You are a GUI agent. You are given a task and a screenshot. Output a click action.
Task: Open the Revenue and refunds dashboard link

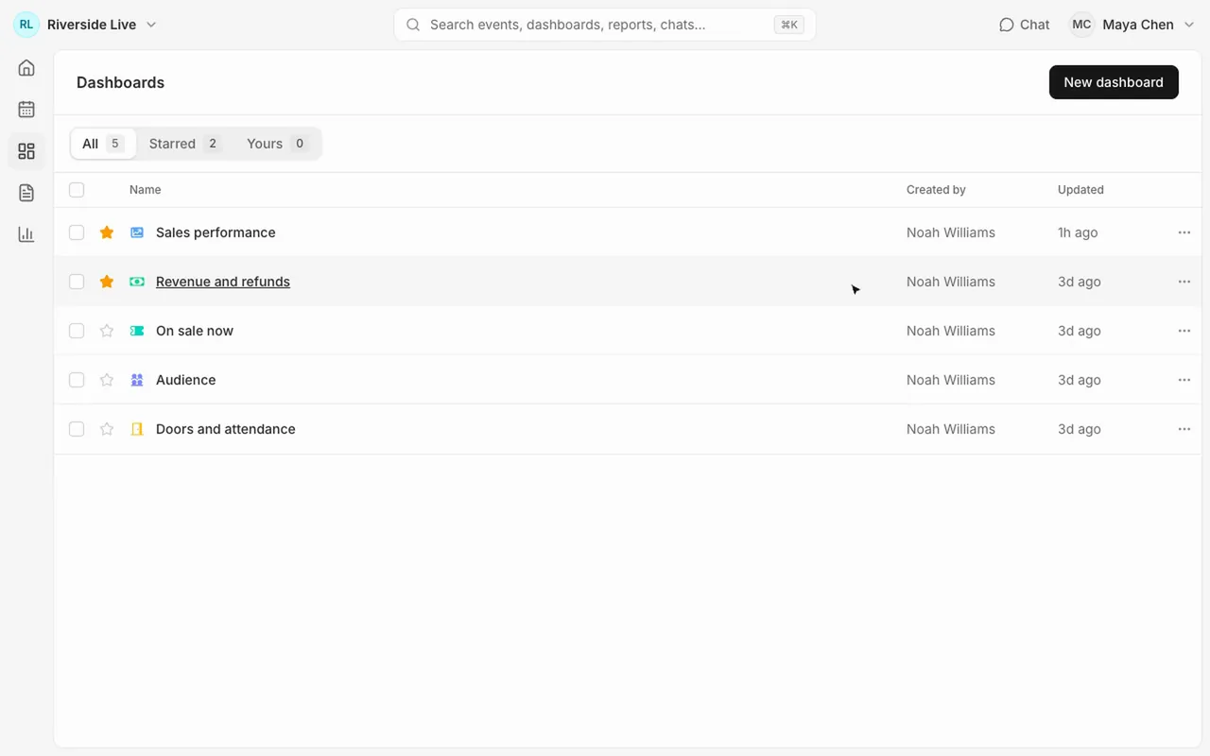(x=223, y=282)
